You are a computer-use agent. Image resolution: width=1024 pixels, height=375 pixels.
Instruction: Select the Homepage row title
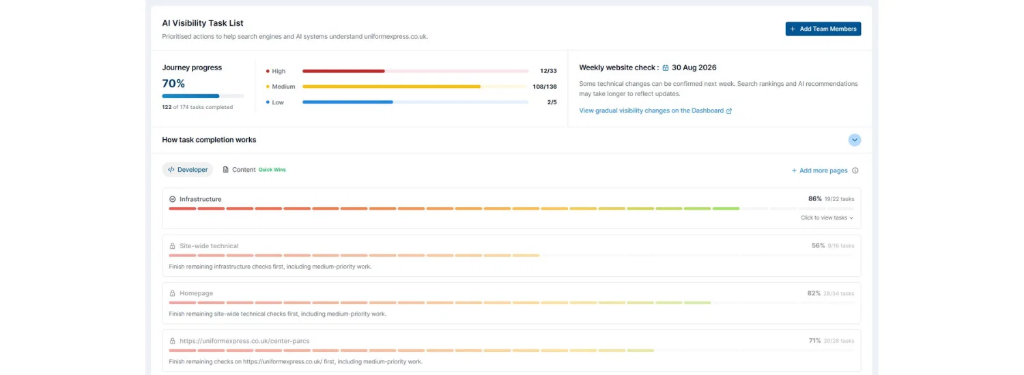197,293
